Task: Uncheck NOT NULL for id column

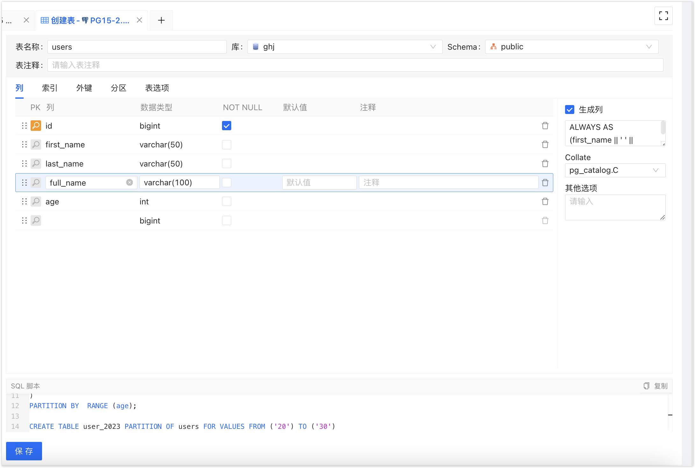Action: click(x=226, y=126)
